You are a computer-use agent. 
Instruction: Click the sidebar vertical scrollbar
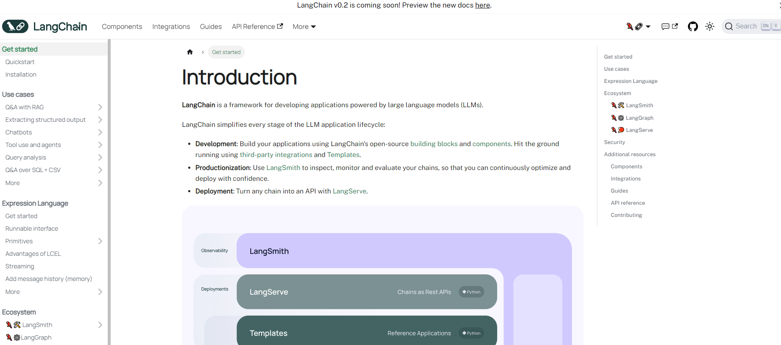tap(109, 192)
